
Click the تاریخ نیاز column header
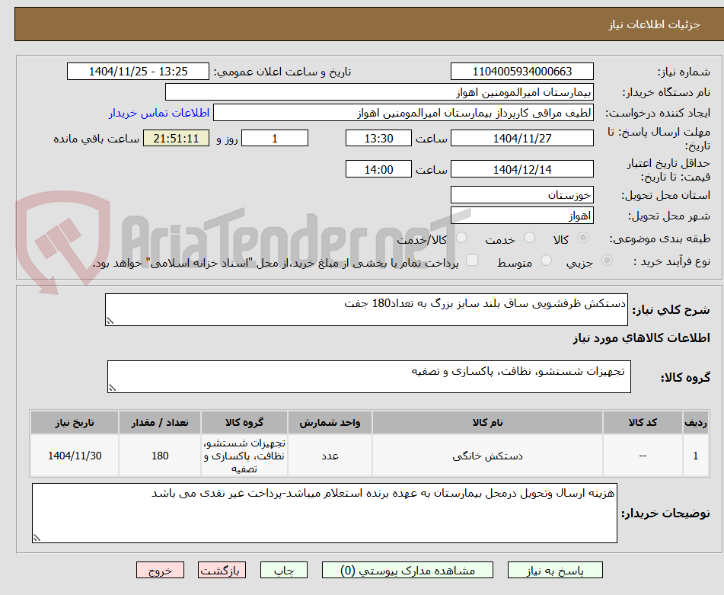(x=75, y=423)
